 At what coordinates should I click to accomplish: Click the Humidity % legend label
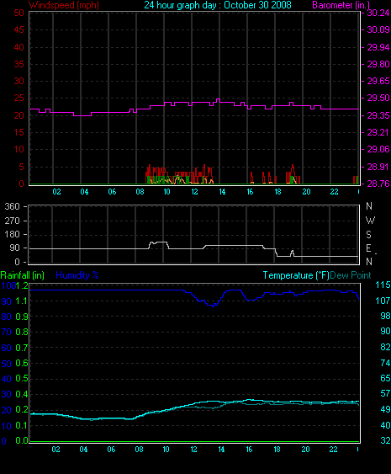[77, 275]
